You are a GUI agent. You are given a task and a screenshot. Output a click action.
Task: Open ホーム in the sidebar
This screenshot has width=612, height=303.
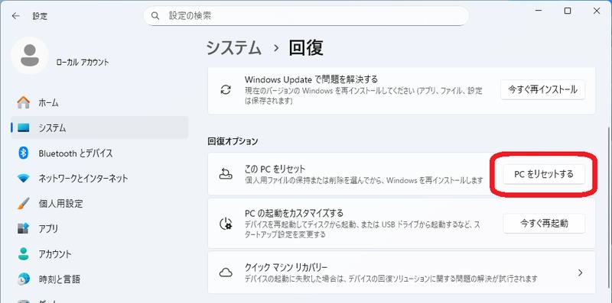click(99, 103)
